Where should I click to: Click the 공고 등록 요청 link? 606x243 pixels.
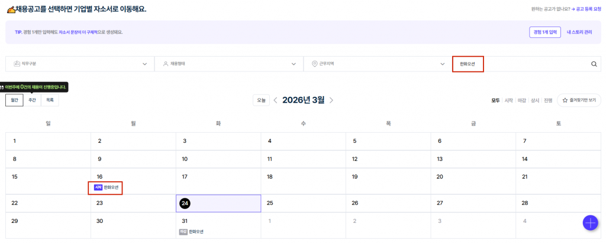tap(586, 9)
